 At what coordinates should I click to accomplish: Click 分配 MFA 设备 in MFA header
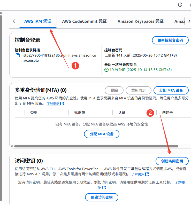(x=171, y=90)
